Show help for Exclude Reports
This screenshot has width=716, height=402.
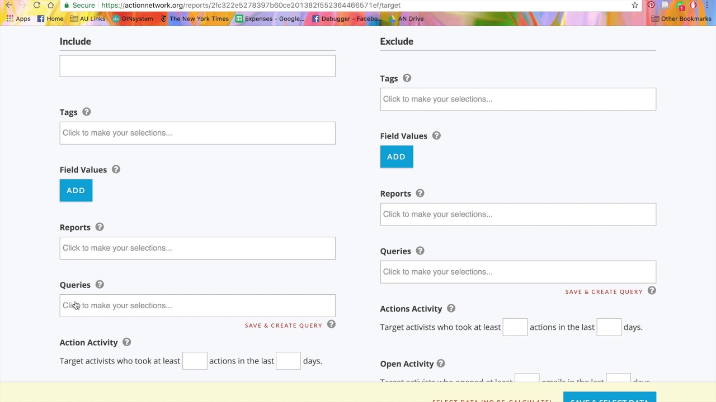pos(420,193)
